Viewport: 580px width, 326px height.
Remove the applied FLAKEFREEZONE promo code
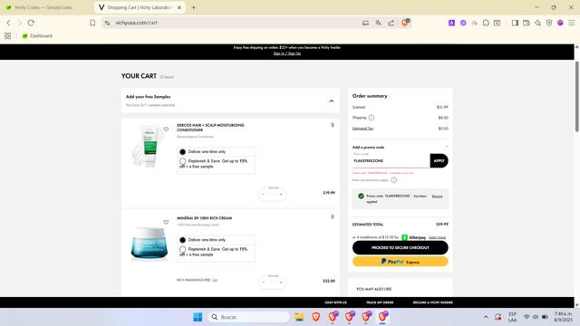pos(437,197)
